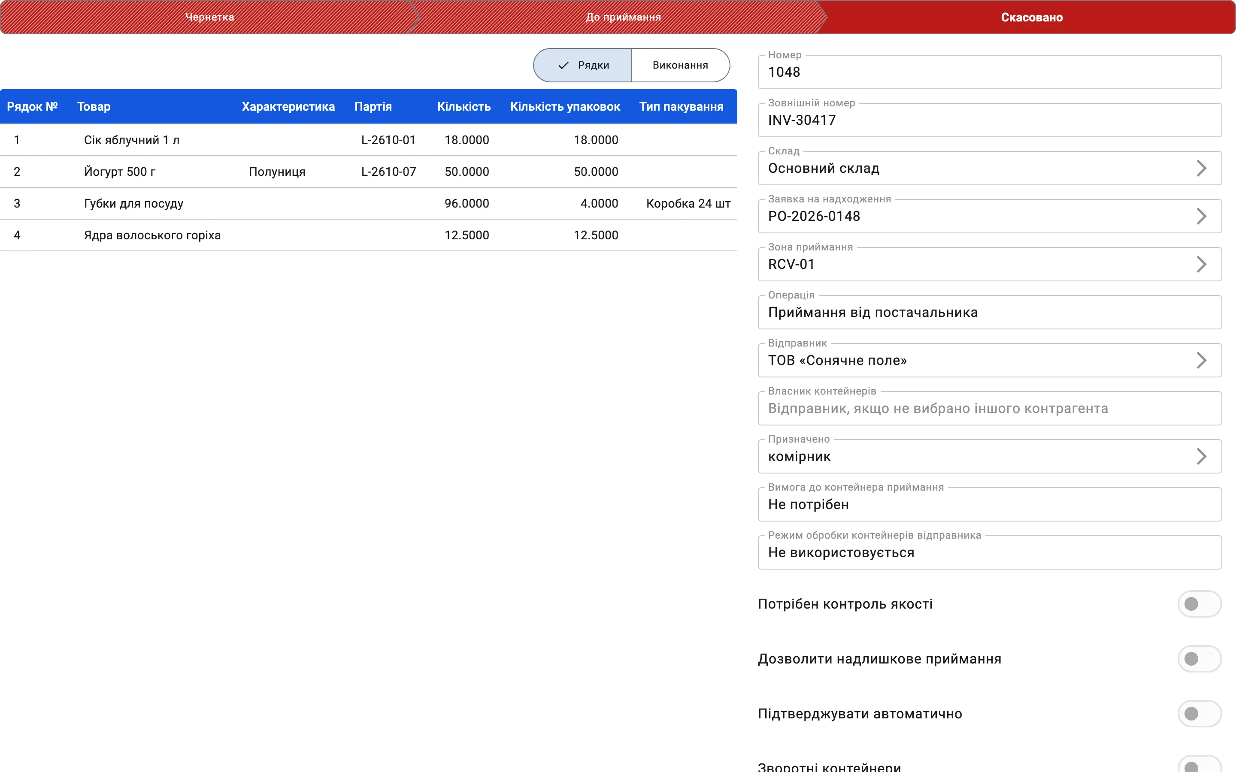Open Режим обробки контейнерів відправника field
The height and width of the screenshot is (772, 1236).
pyautogui.click(x=990, y=552)
